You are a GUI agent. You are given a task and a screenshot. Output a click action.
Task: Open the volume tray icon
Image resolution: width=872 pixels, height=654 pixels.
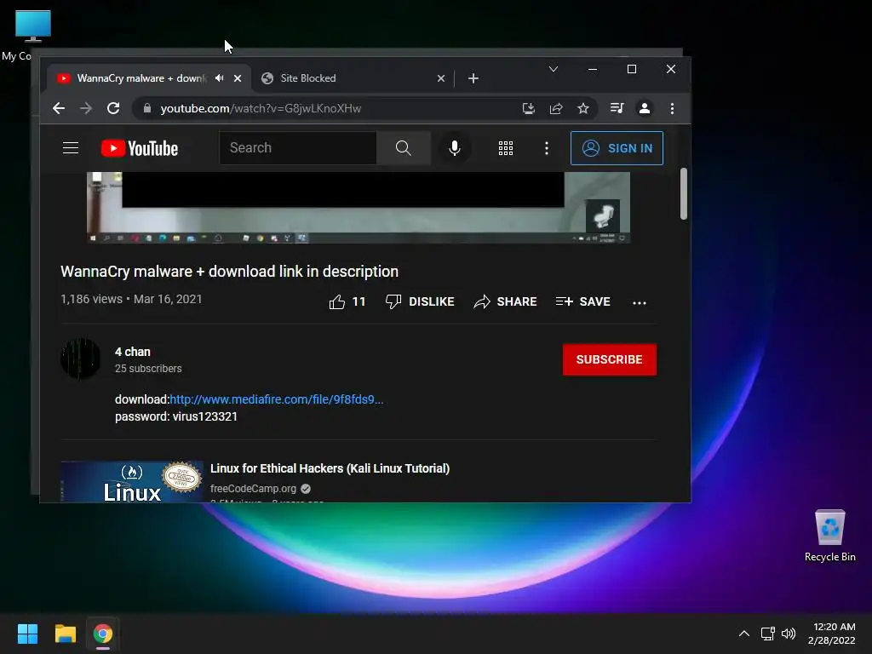click(788, 634)
